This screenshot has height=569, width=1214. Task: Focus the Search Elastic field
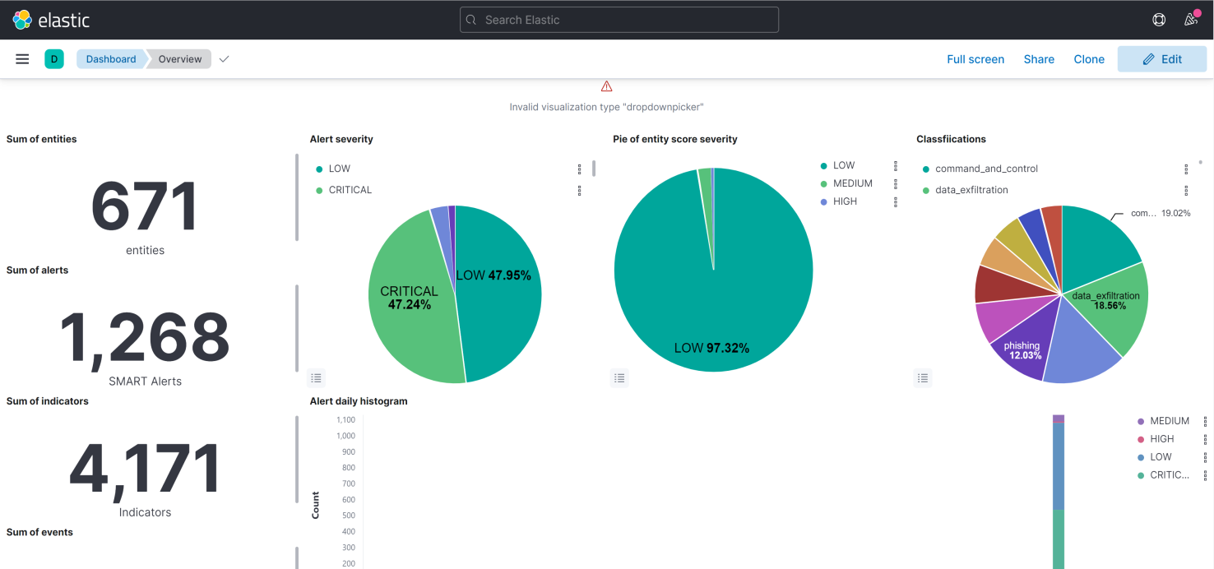pyautogui.click(x=619, y=20)
